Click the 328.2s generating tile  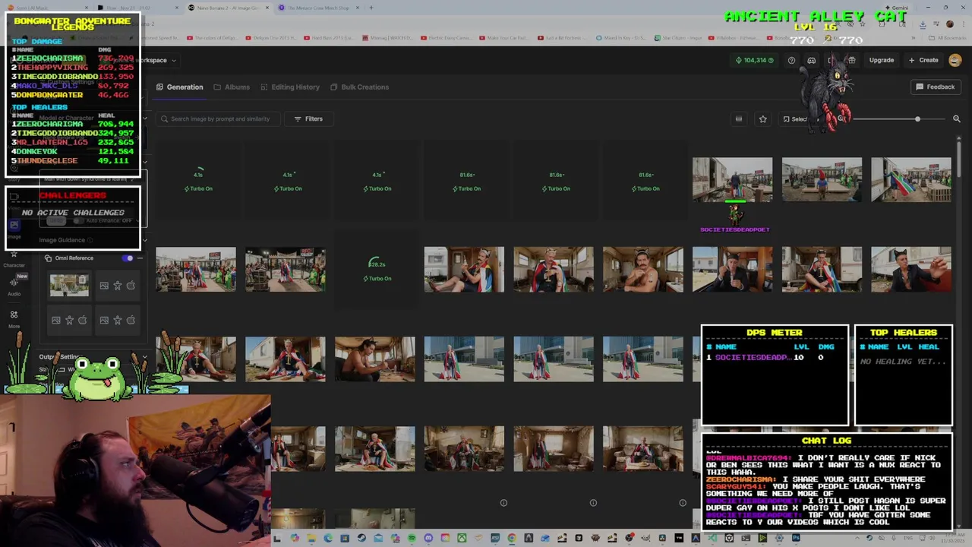pos(377,270)
